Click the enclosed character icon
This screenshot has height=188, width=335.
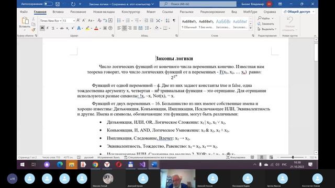coord(110,28)
